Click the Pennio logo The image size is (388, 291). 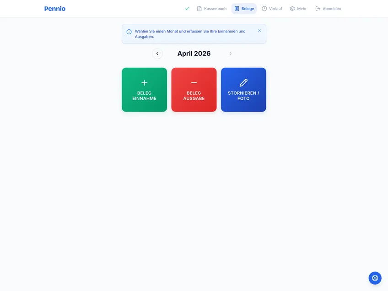[x=55, y=9]
